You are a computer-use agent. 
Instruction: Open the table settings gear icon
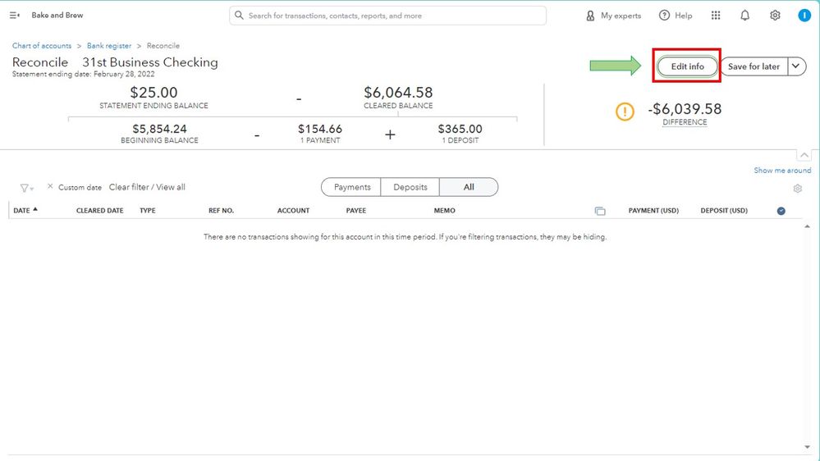point(798,189)
